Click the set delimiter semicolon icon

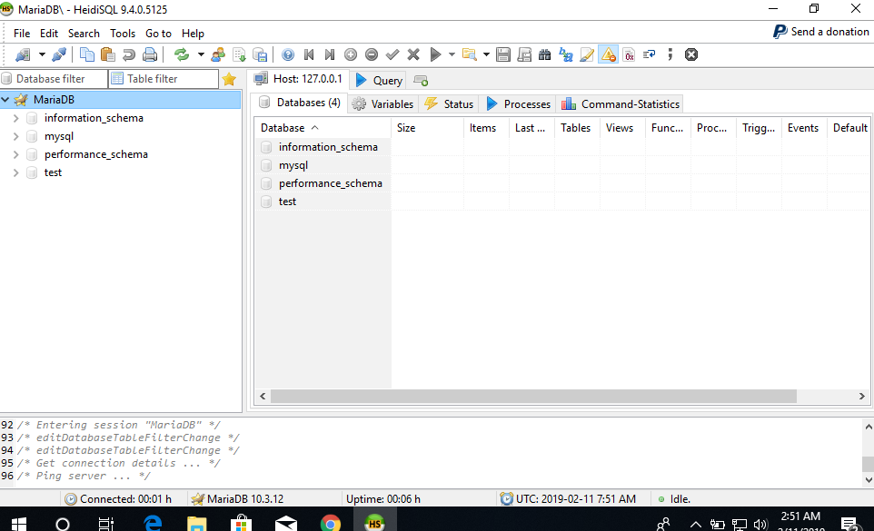coord(670,54)
